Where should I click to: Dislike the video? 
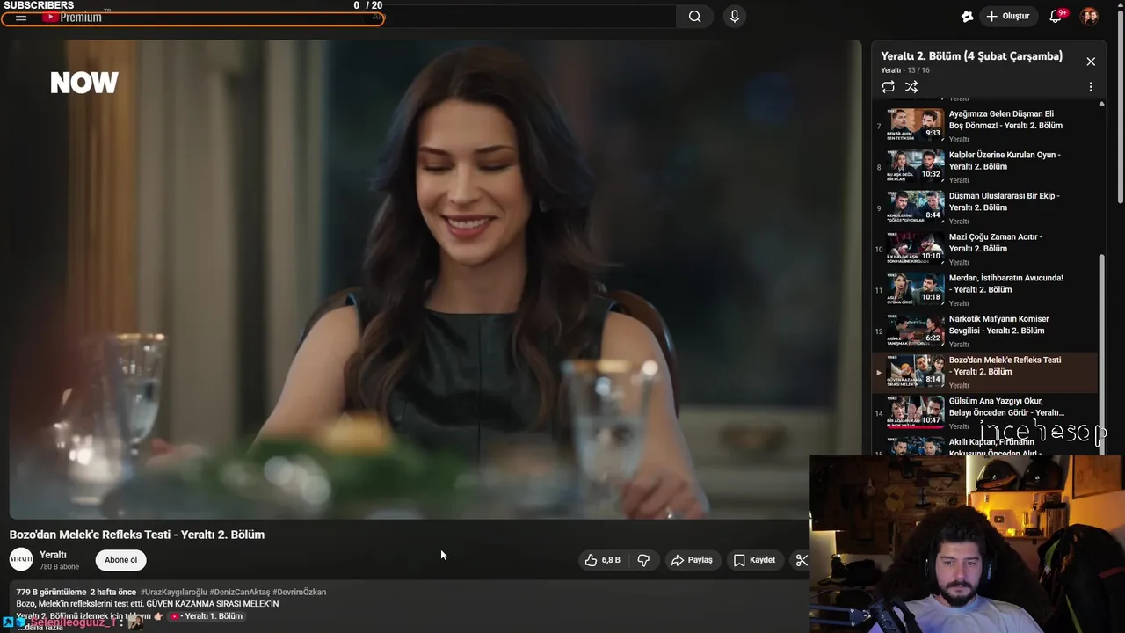(x=643, y=560)
